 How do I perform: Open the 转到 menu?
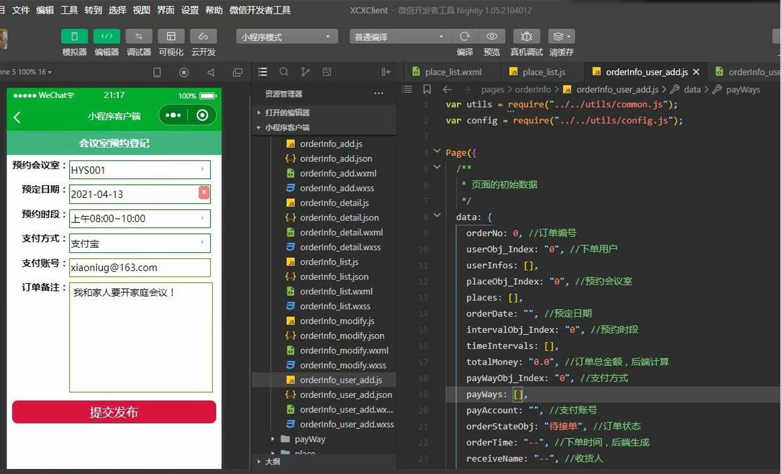click(93, 10)
